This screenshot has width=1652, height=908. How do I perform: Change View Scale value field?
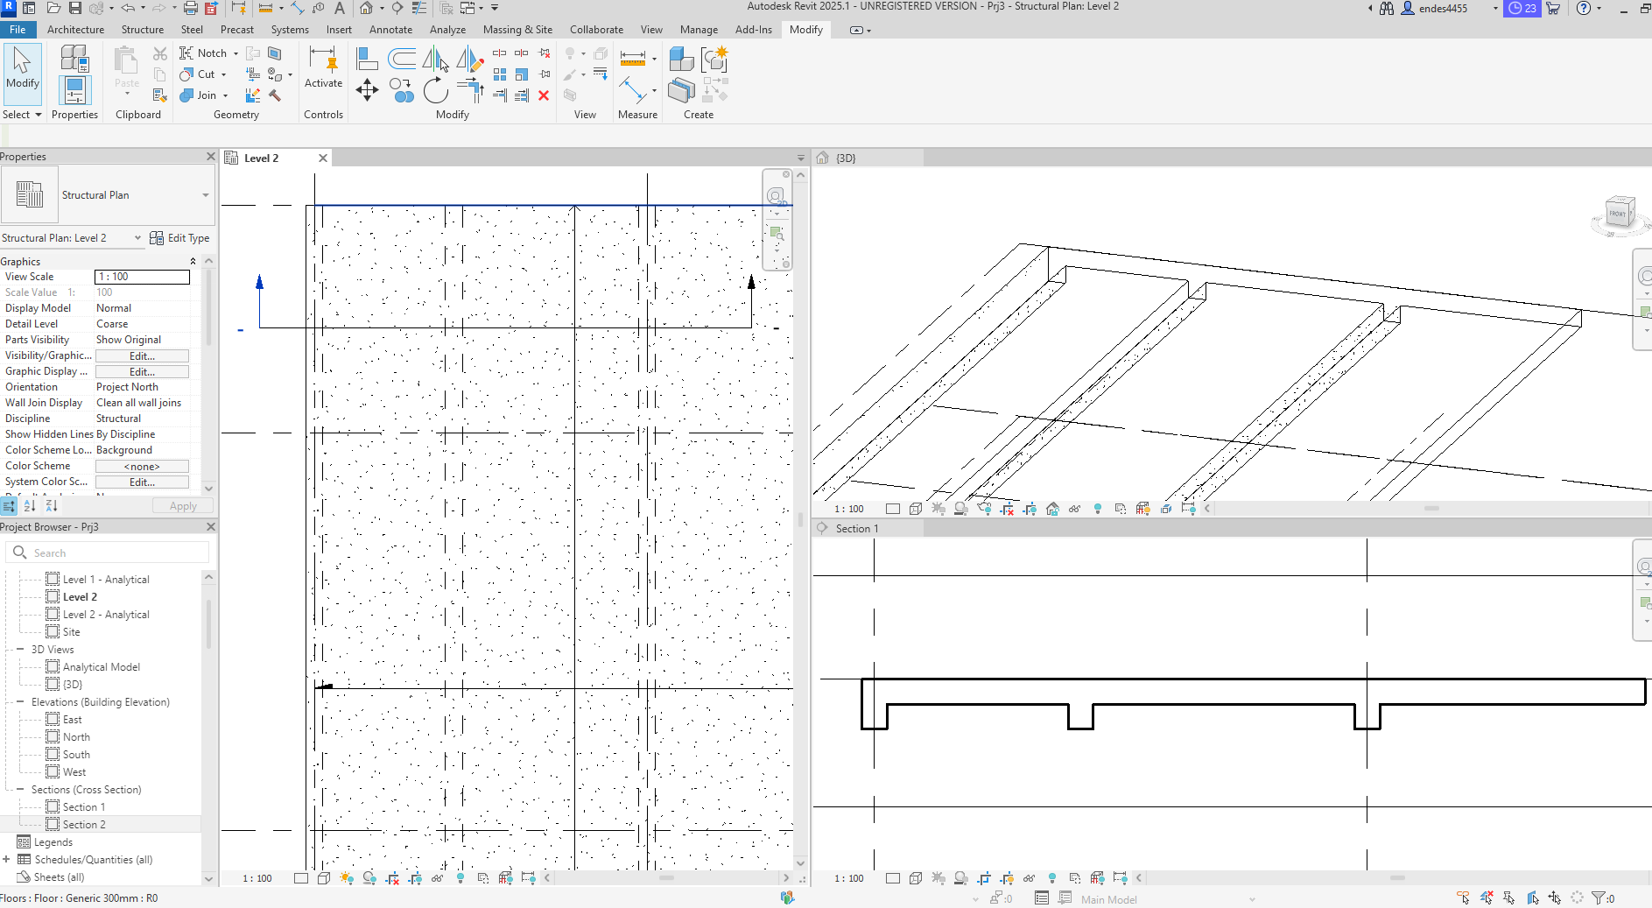pyautogui.click(x=142, y=277)
